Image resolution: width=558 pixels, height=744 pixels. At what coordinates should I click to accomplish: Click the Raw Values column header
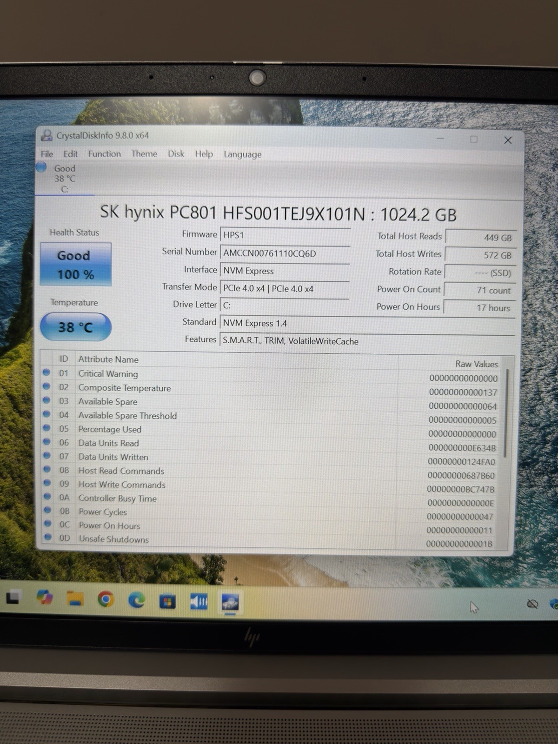coord(477,364)
